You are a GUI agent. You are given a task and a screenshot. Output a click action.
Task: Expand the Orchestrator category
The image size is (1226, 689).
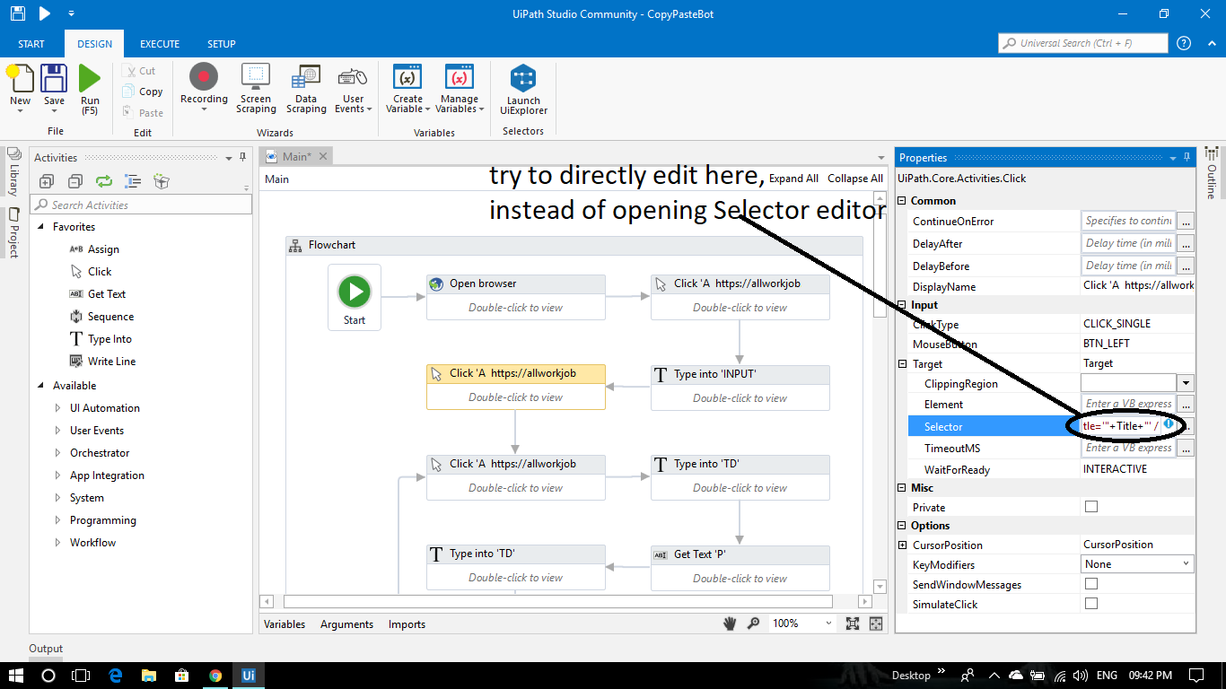click(59, 453)
